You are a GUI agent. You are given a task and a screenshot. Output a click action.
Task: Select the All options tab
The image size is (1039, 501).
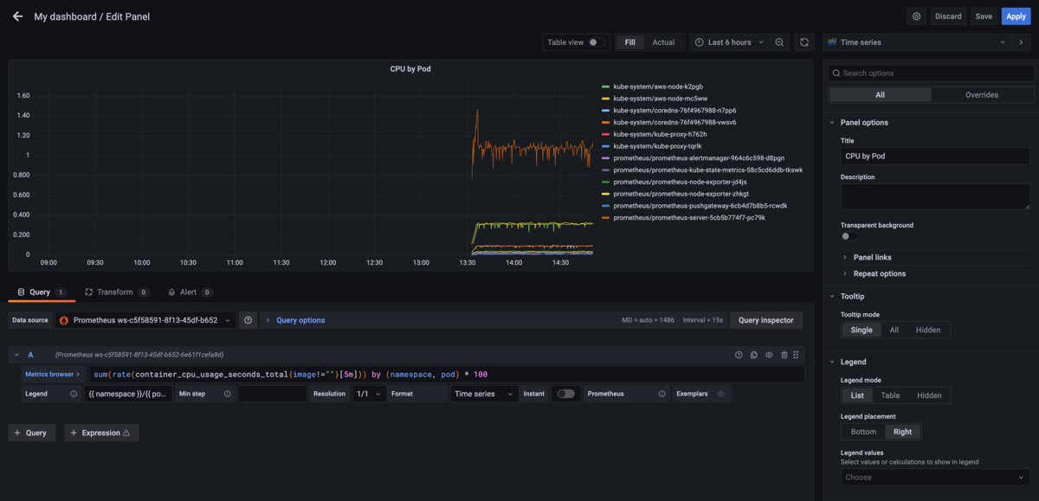coord(880,95)
